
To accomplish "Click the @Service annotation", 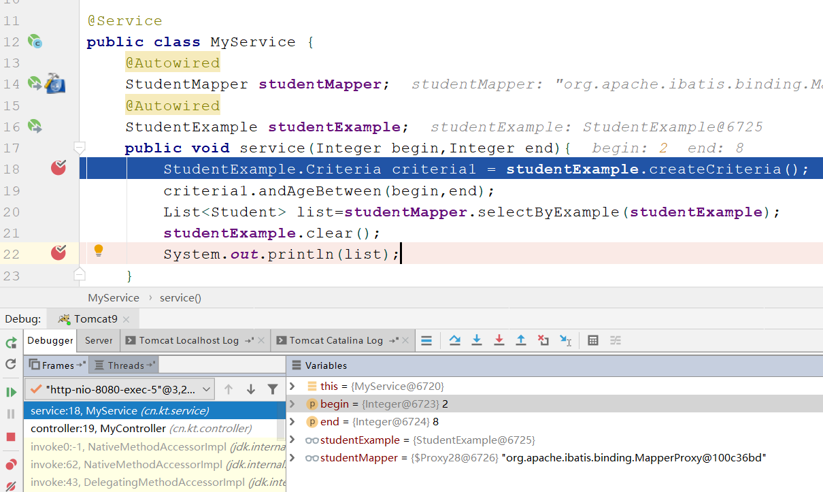I will [125, 21].
